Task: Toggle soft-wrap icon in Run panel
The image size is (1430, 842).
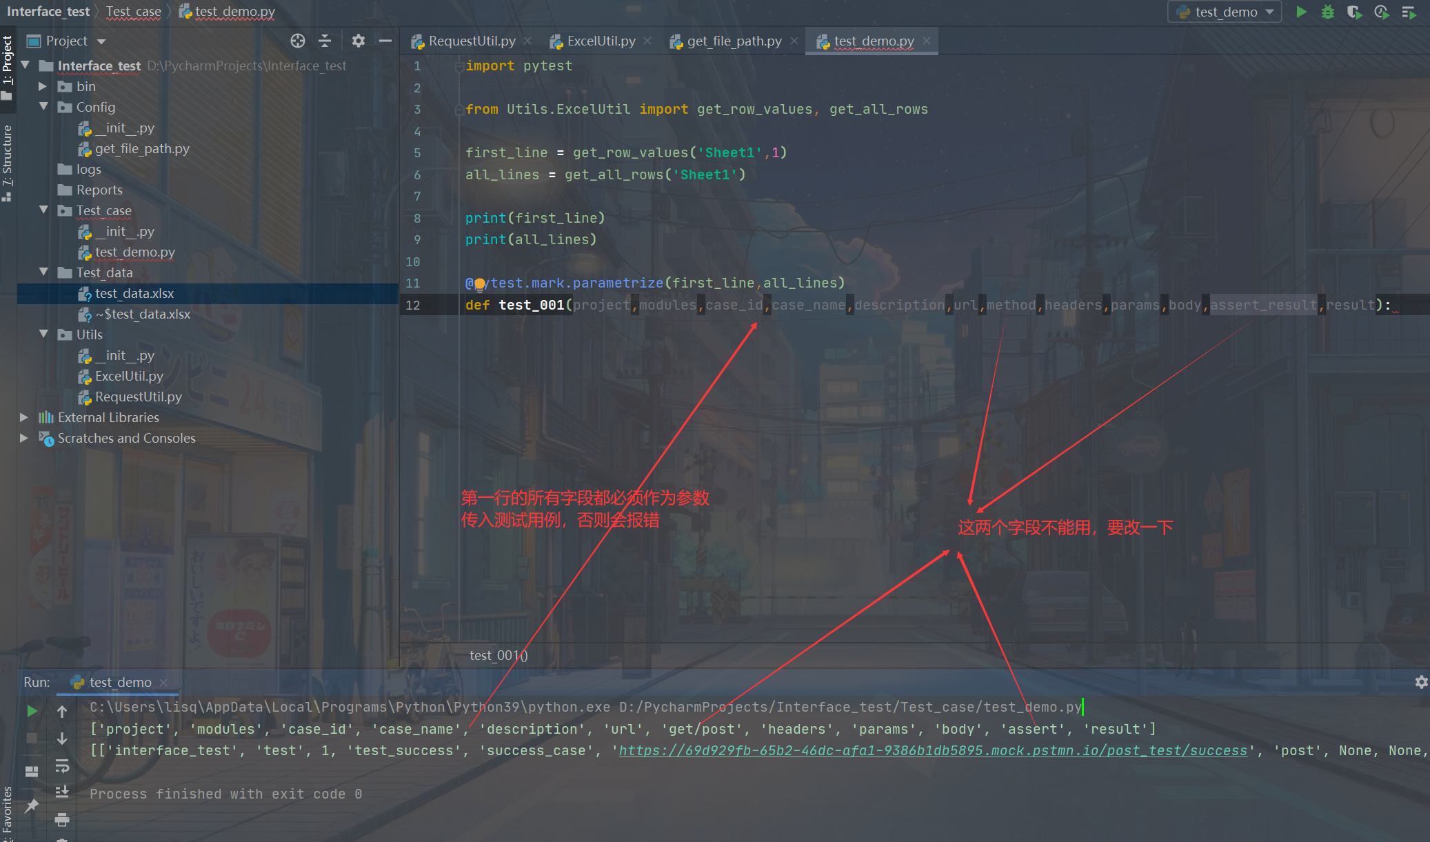Action: (x=62, y=765)
